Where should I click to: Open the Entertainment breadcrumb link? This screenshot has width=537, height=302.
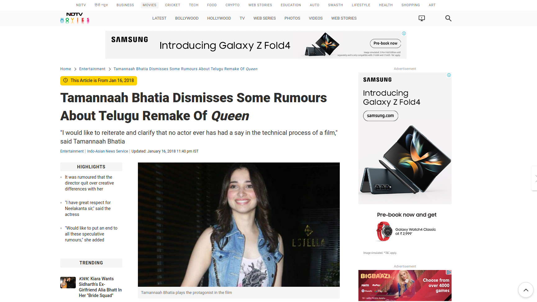[92, 69]
